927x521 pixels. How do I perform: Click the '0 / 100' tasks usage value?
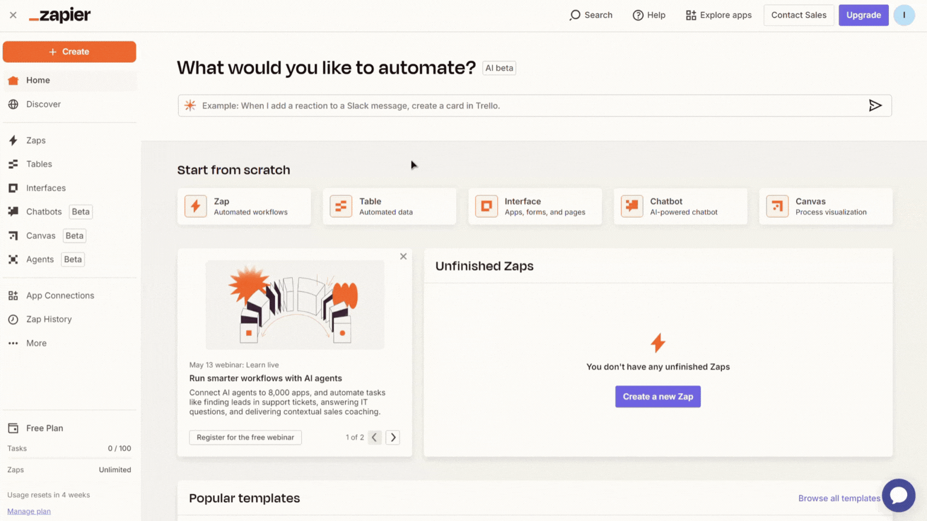coord(119,449)
